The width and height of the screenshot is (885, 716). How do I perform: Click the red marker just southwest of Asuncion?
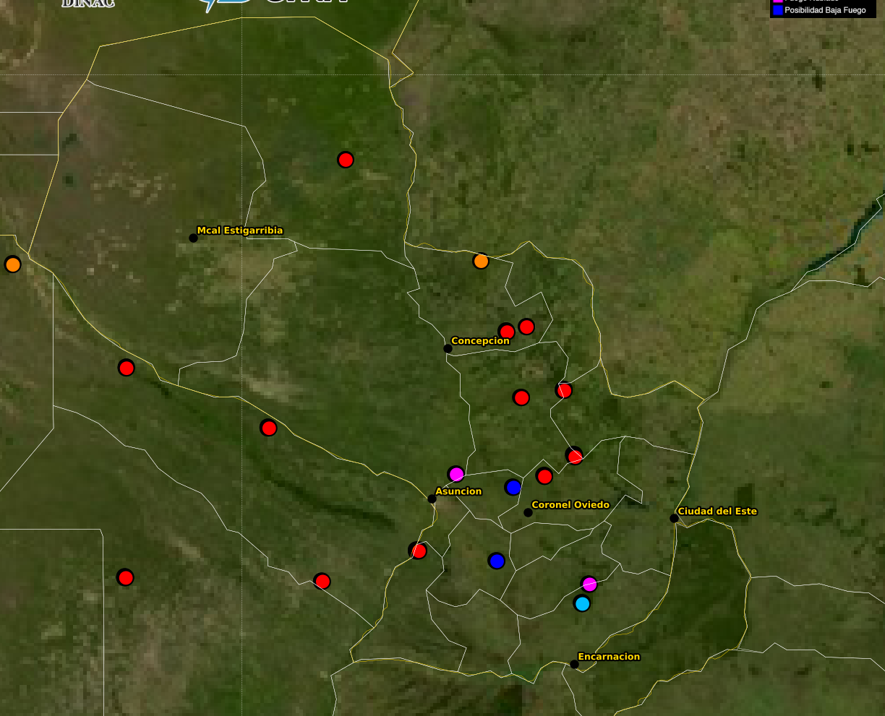point(418,551)
